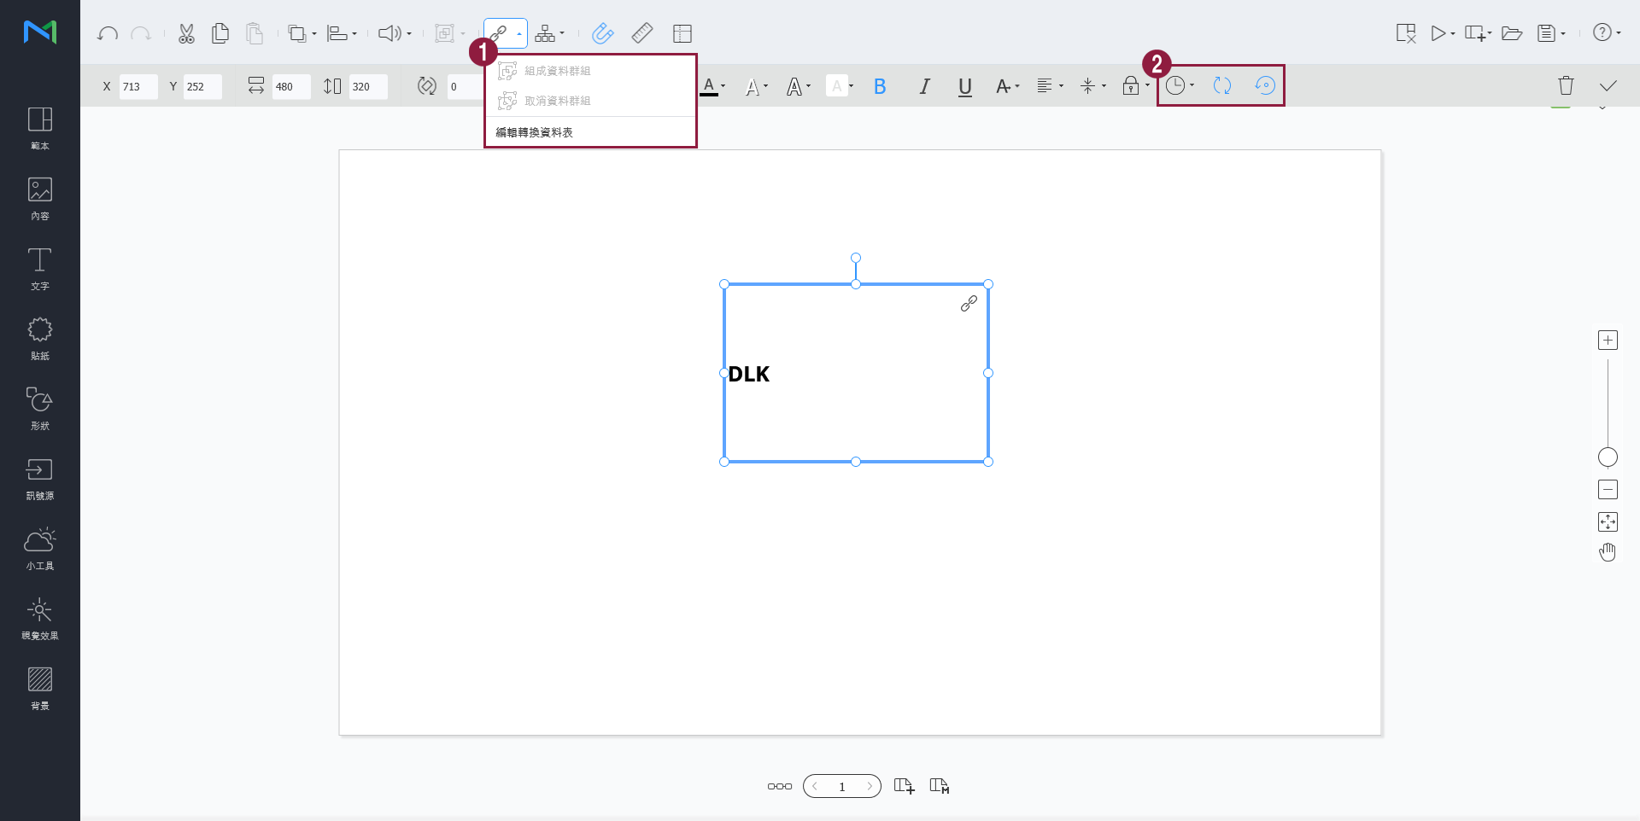Select the hand pan tool

click(1608, 552)
